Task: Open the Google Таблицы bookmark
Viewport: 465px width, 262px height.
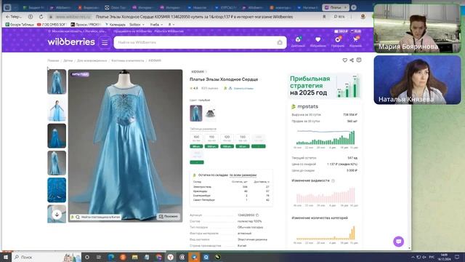Action: pyautogui.click(x=20, y=25)
